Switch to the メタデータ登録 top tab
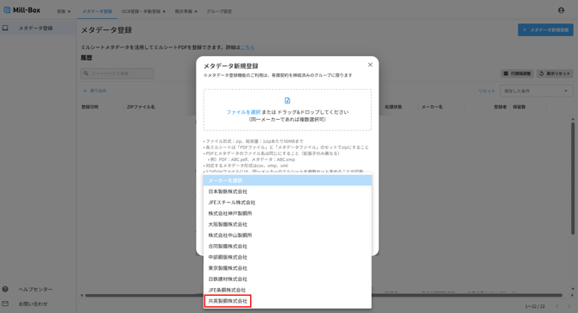Viewport: 578px width, 313px height. click(x=97, y=11)
